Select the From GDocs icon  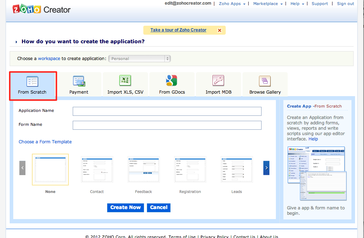coord(172,81)
